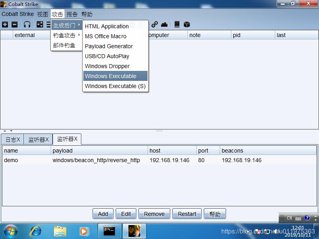
Task: Switch to pivot graph view icon
Action: pyautogui.click(x=40, y=25)
